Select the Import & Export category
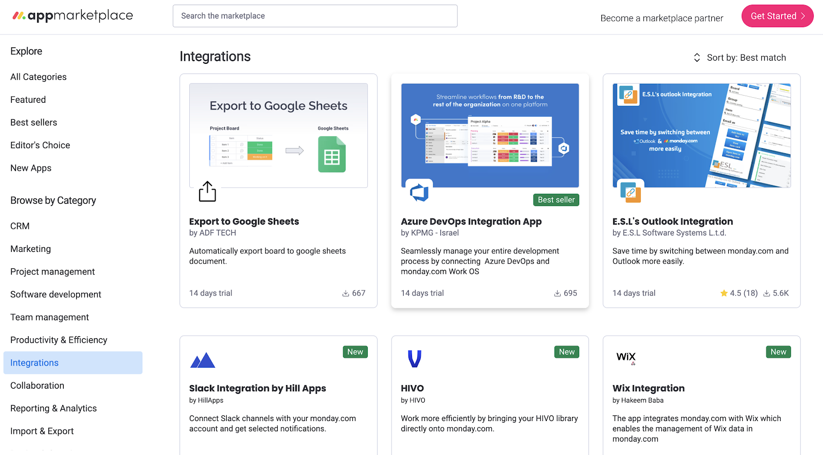Screen dimensions: 823x455 click(x=42, y=431)
